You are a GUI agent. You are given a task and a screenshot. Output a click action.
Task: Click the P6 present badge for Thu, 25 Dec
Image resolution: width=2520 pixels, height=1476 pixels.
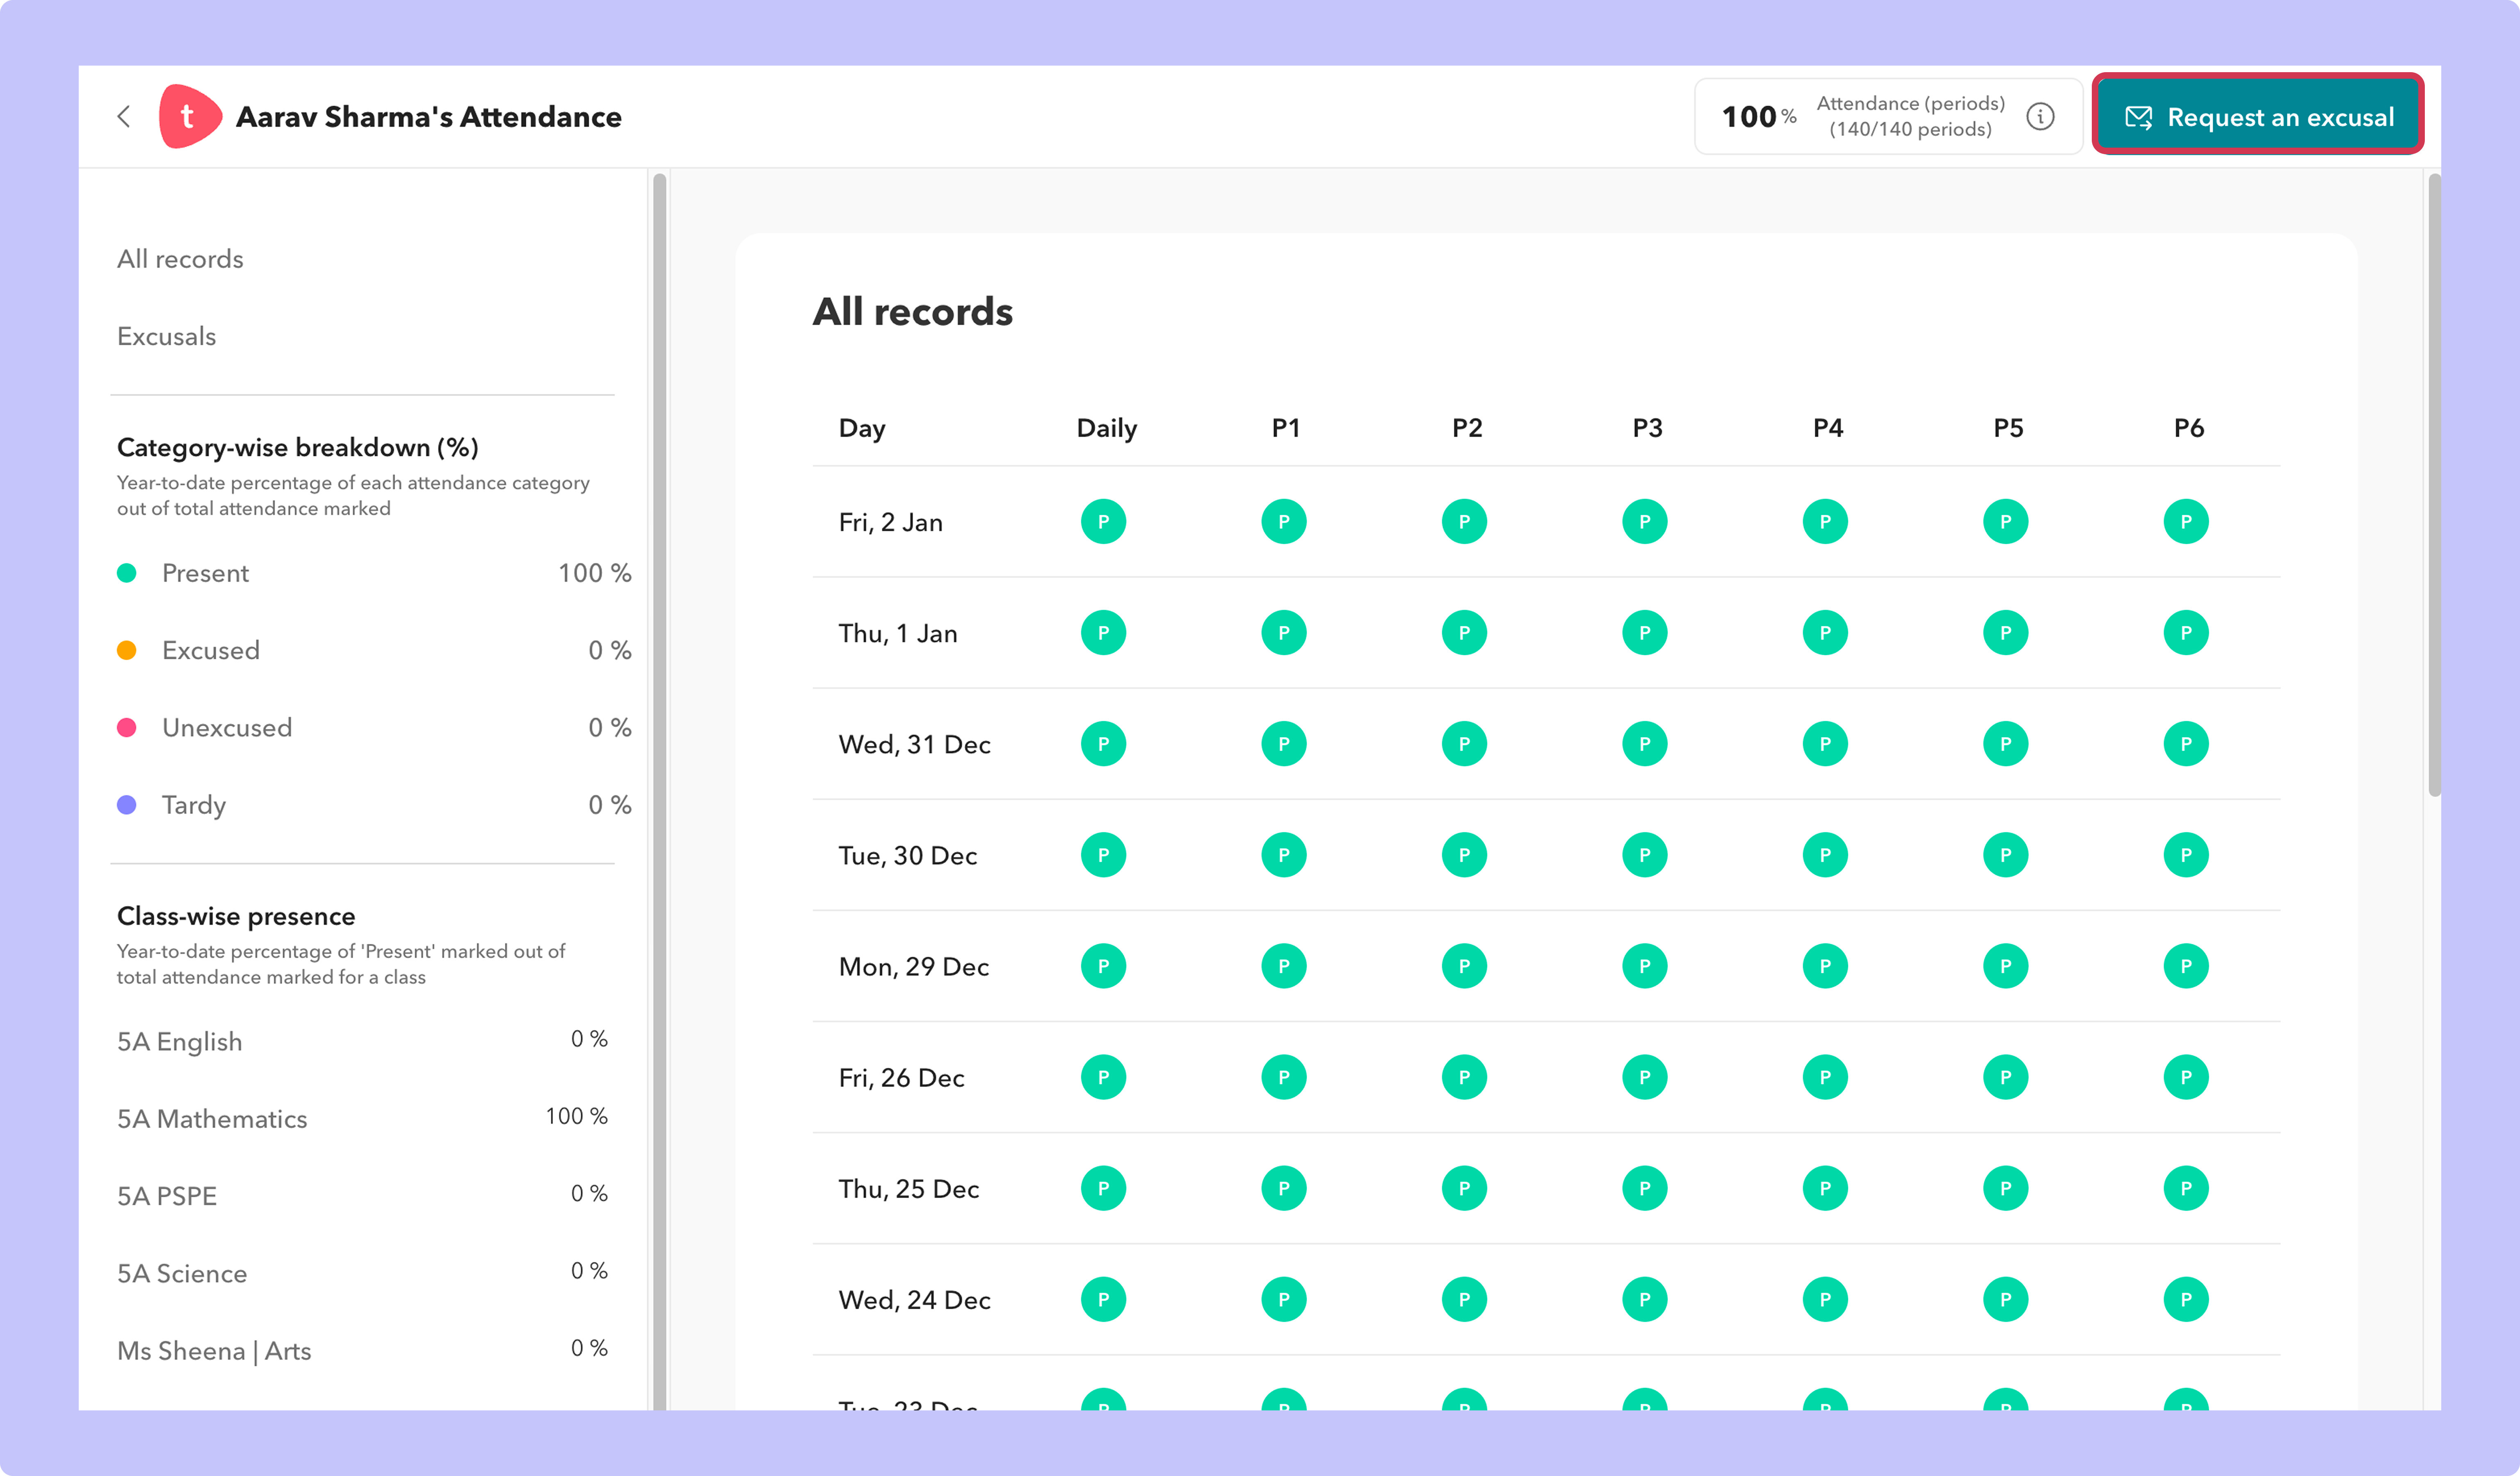click(x=2186, y=1188)
